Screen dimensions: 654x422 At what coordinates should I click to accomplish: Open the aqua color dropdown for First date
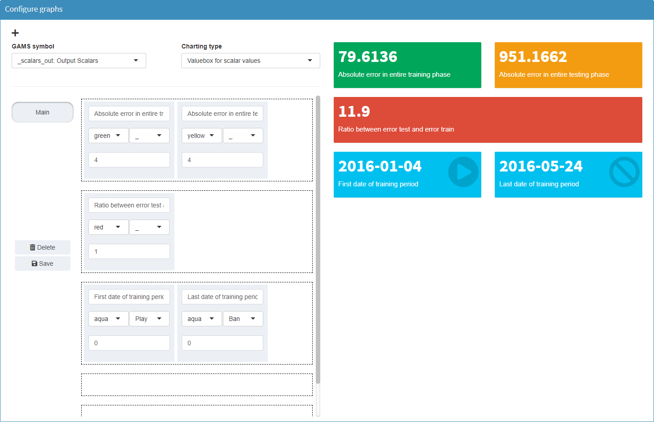108,318
